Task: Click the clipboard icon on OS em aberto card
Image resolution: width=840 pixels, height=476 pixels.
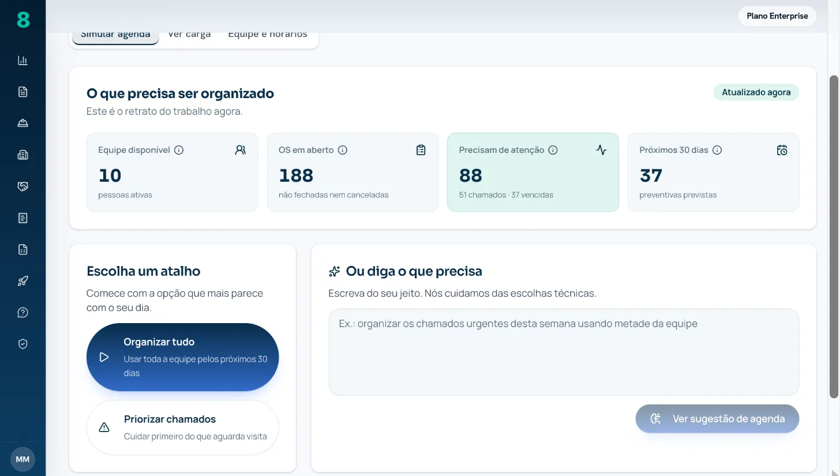Action: (x=421, y=150)
